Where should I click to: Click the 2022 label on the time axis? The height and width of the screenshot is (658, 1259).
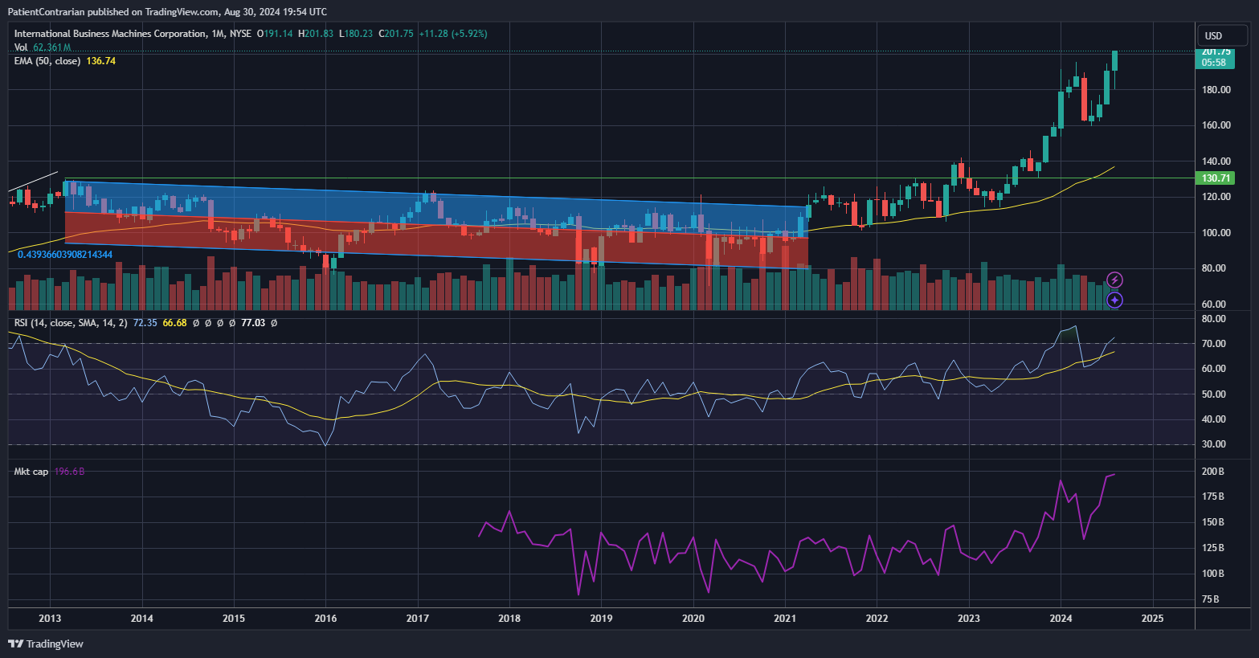[877, 619]
